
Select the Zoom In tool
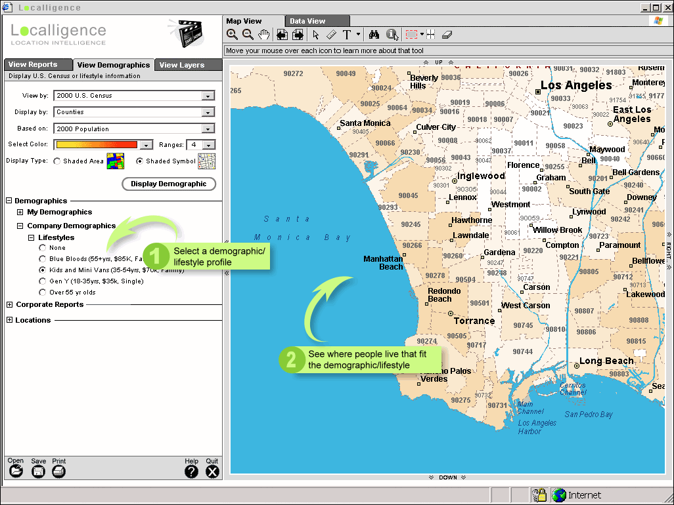pyautogui.click(x=232, y=35)
